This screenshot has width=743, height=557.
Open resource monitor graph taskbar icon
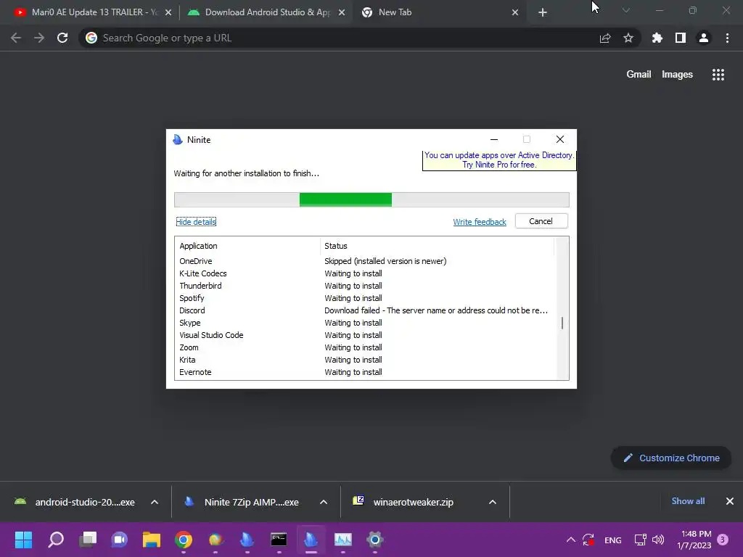pos(343,540)
